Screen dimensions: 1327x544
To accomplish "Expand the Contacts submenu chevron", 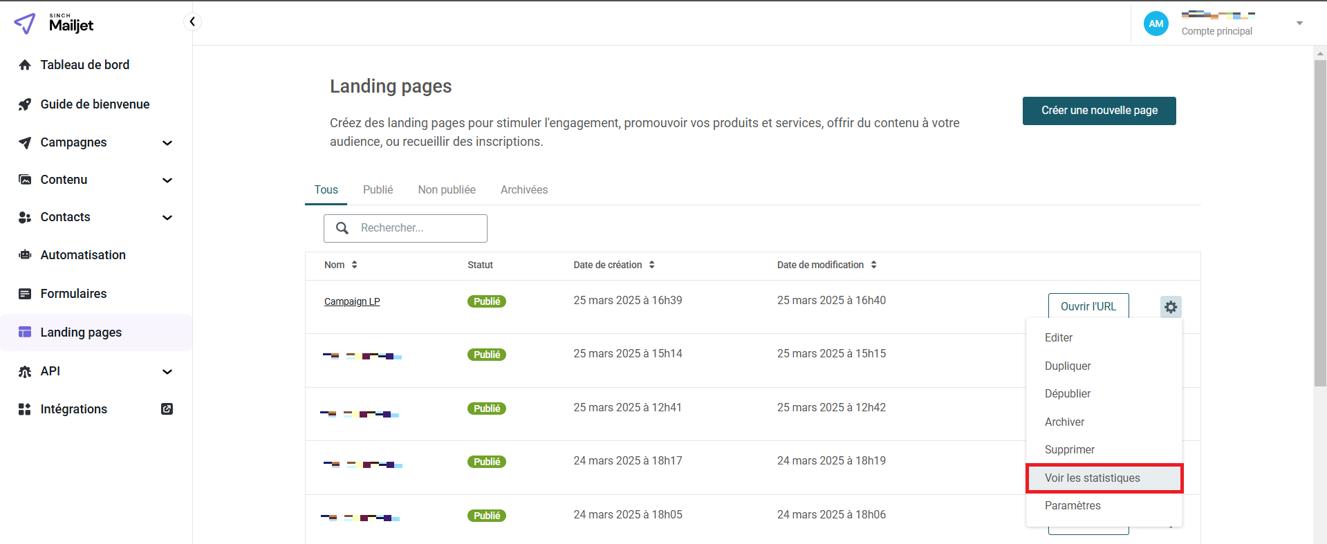I will [x=167, y=218].
